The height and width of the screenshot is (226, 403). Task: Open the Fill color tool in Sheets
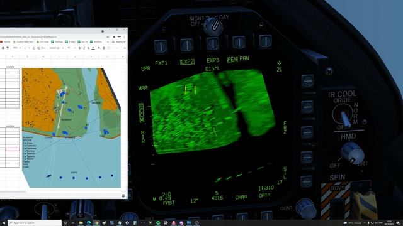click(99, 48)
